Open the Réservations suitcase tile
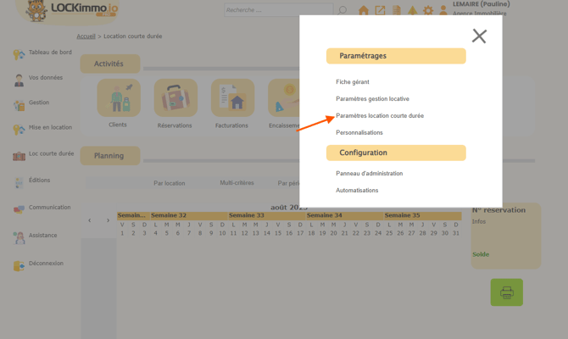This screenshot has width=568, height=339. pyautogui.click(x=175, y=97)
